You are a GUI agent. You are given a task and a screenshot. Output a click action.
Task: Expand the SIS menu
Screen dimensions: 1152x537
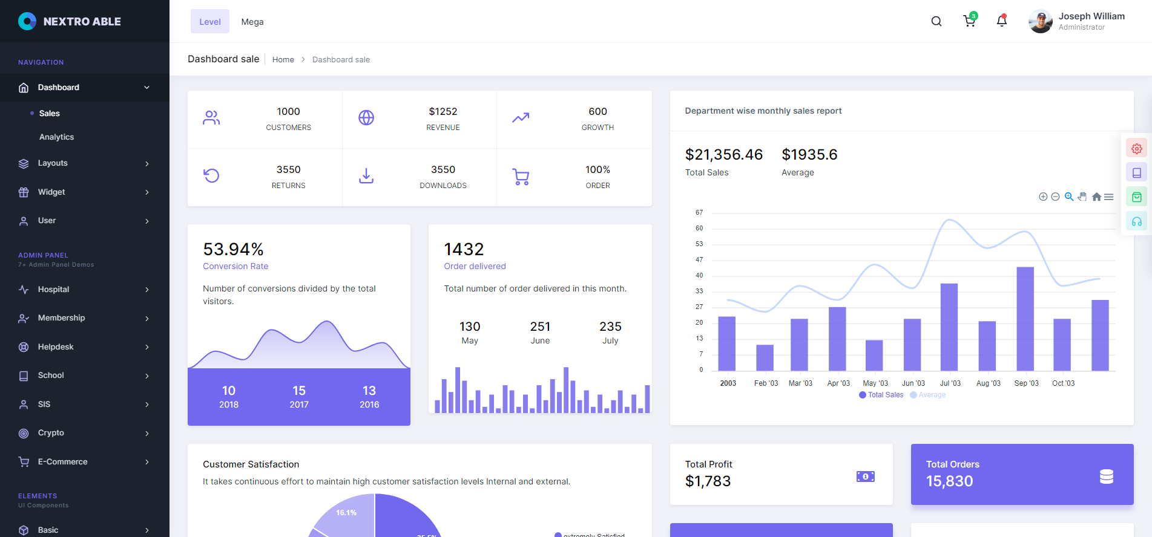click(x=85, y=405)
